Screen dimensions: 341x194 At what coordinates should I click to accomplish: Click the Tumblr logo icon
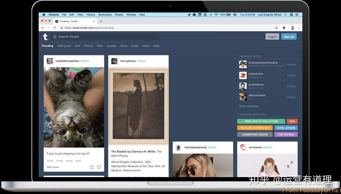pyautogui.click(x=45, y=37)
